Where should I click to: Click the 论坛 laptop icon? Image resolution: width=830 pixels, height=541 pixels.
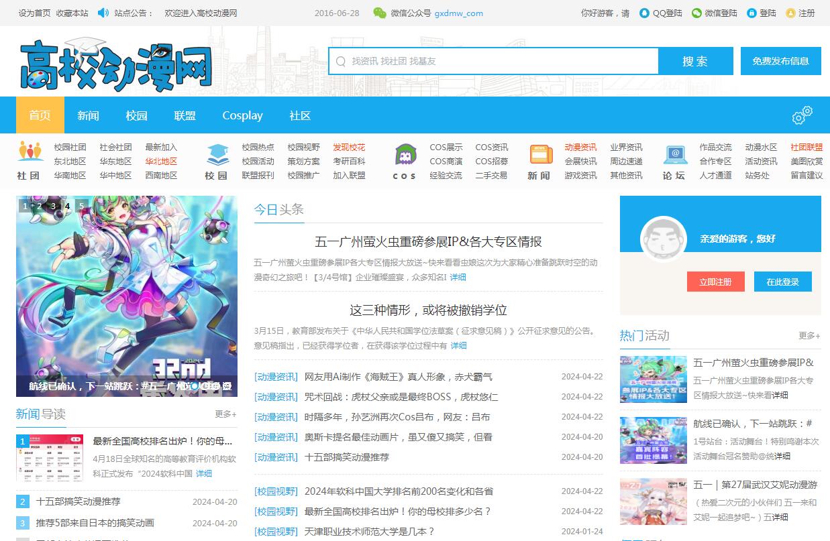click(675, 154)
